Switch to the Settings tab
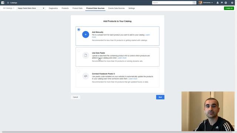This screenshot has height=133, width=237. (131, 8)
